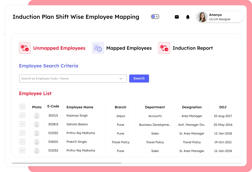Click Sahista Baano's photo avatar
The height and width of the screenshot is (172, 252).
[37, 124]
